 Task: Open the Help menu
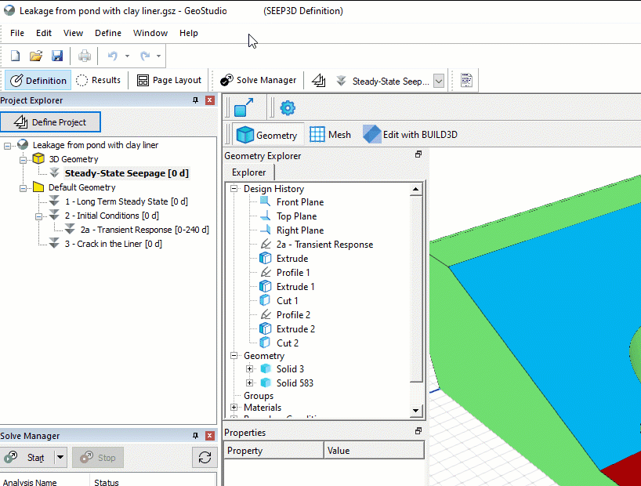pyautogui.click(x=188, y=33)
